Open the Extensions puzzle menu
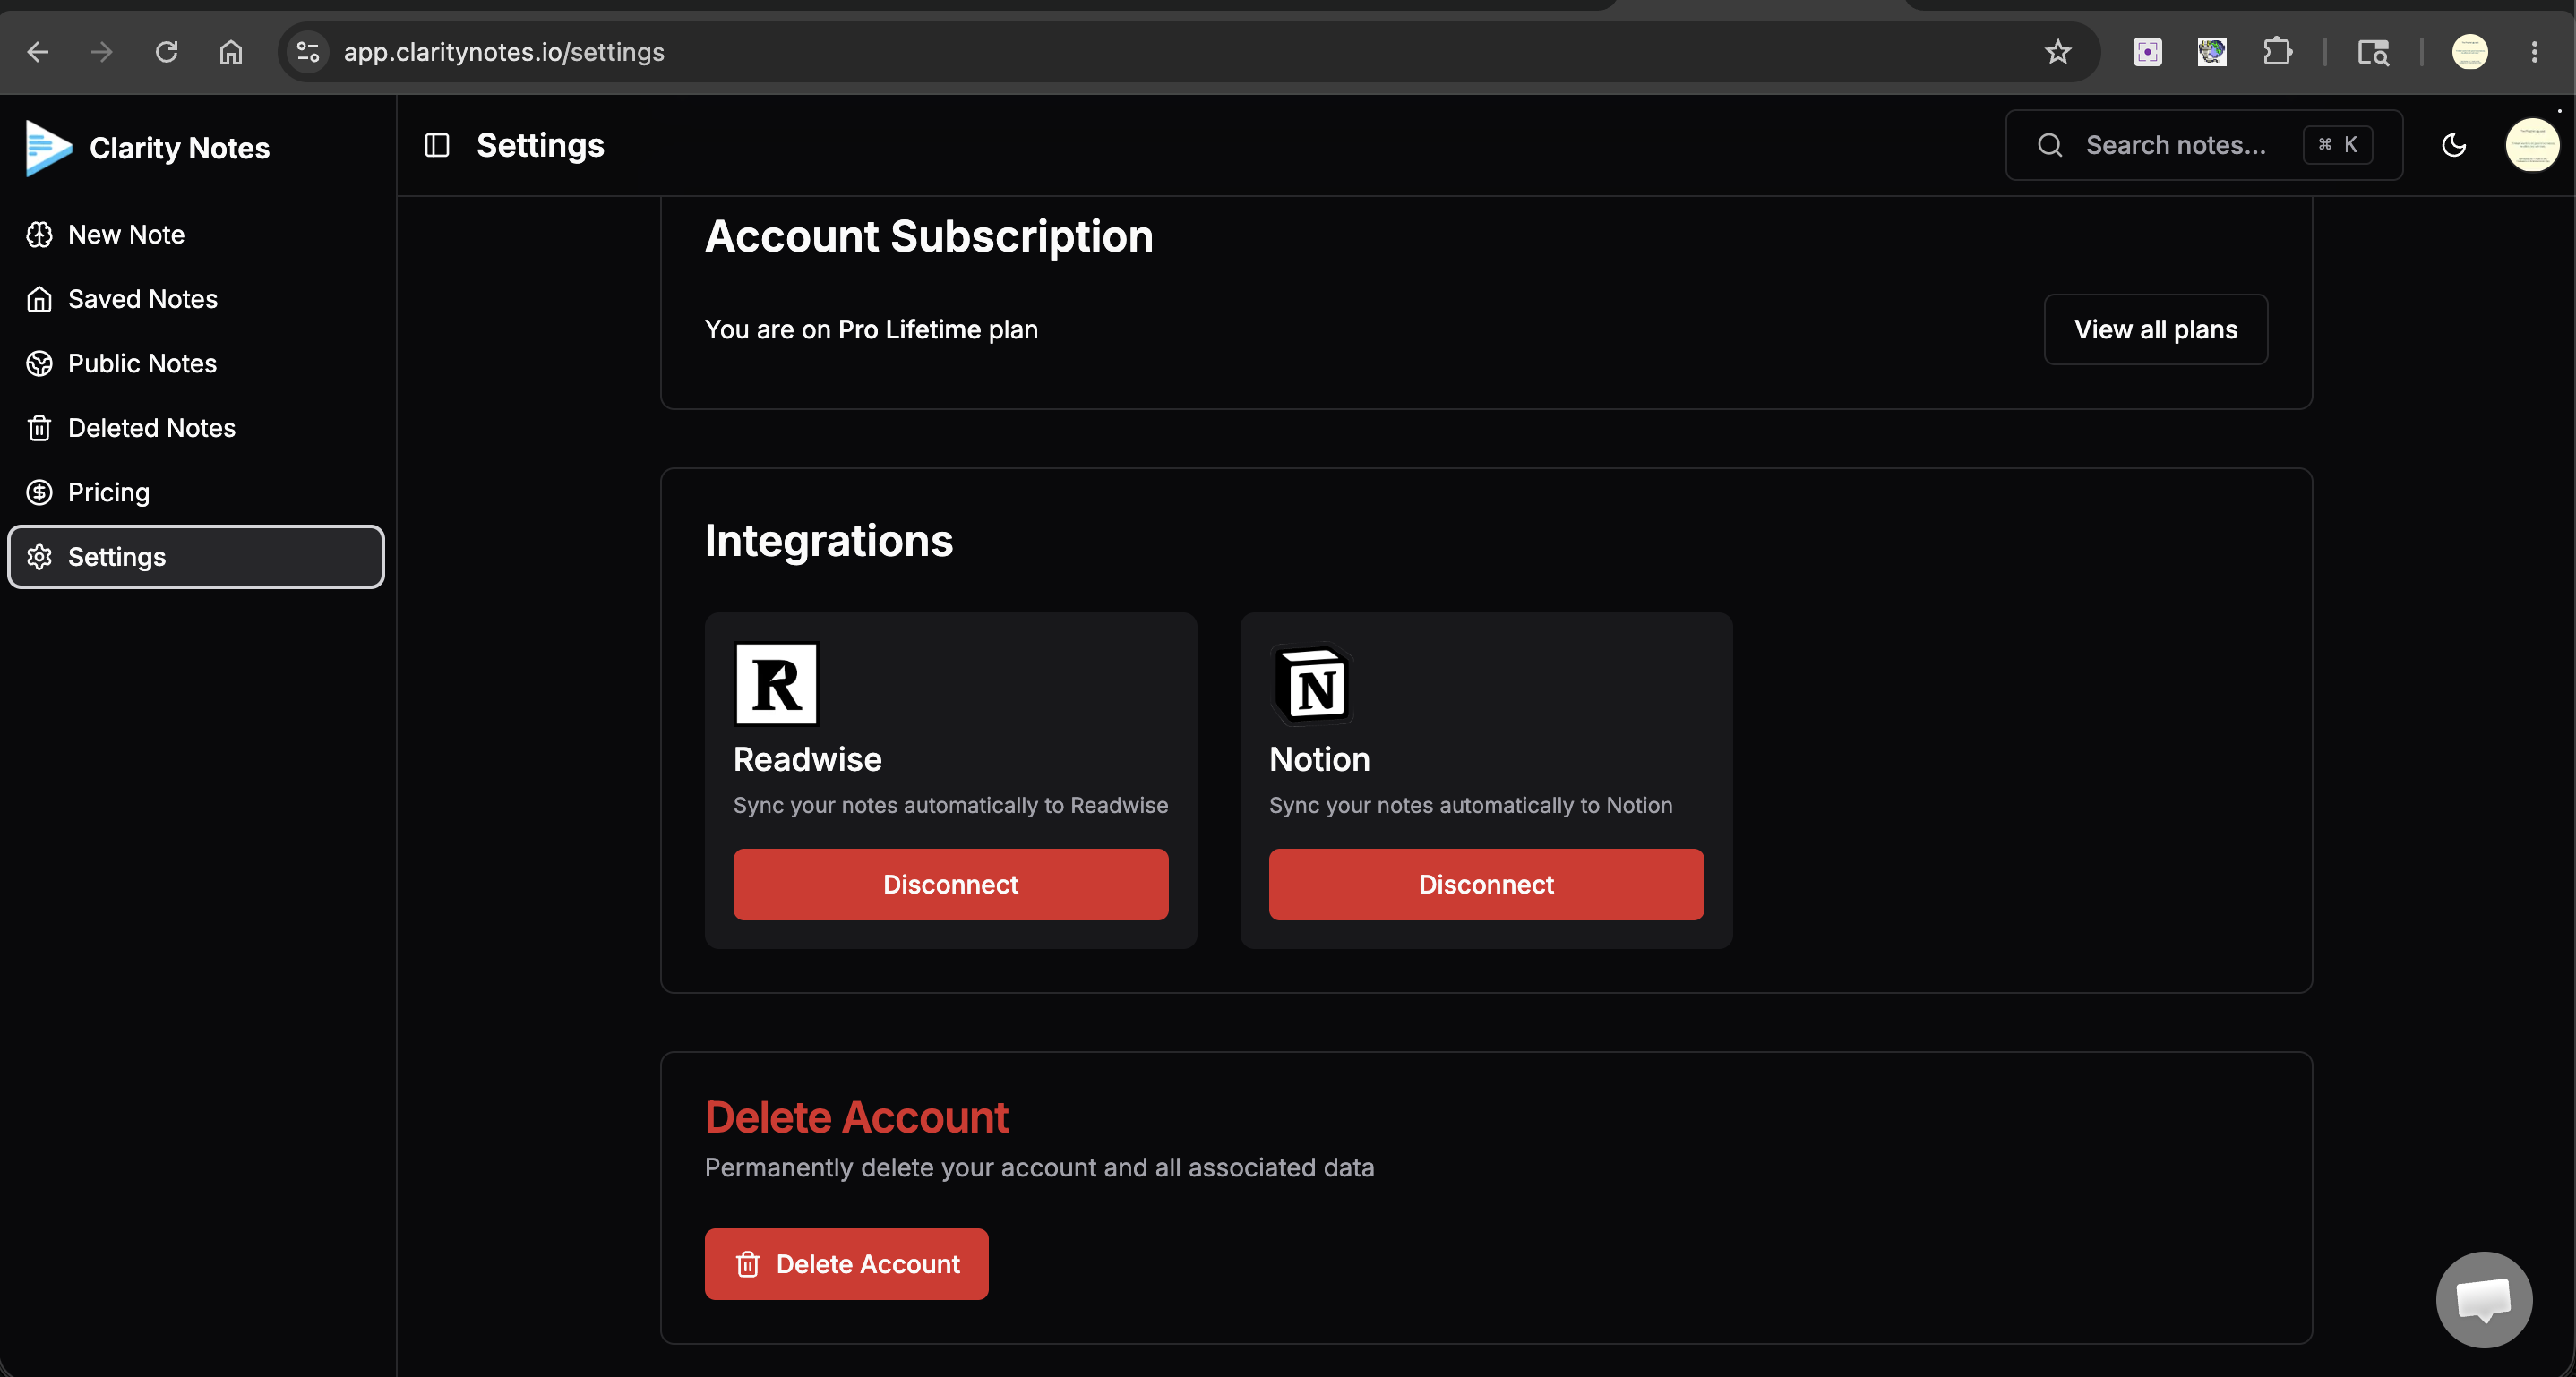2576x1377 pixels. pyautogui.click(x=2277, y=52)
